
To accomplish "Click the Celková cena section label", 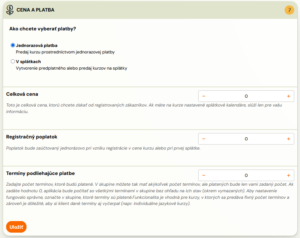I will 22,94.
